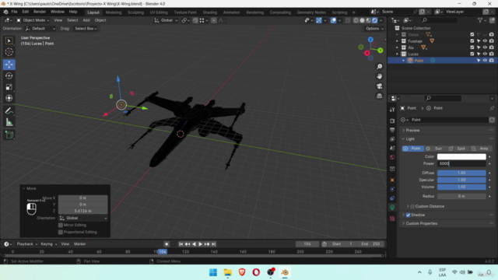Click the pan view hand icon
498x280 pixels.
[x=379, y=76]
